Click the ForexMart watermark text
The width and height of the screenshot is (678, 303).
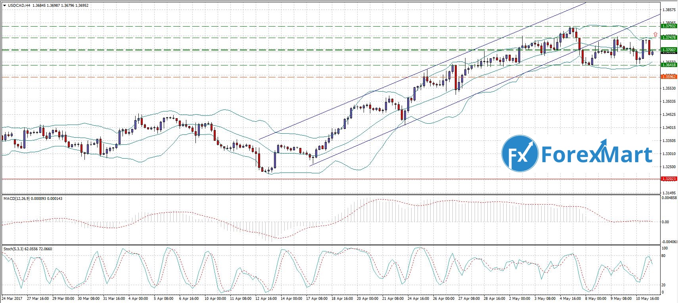597,154
